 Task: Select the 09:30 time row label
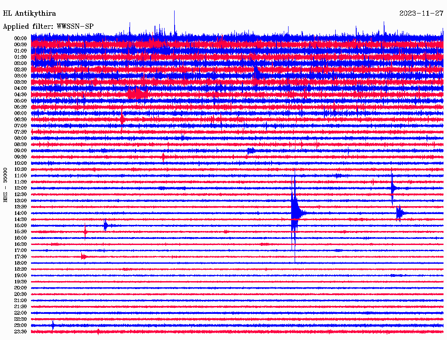21,157
